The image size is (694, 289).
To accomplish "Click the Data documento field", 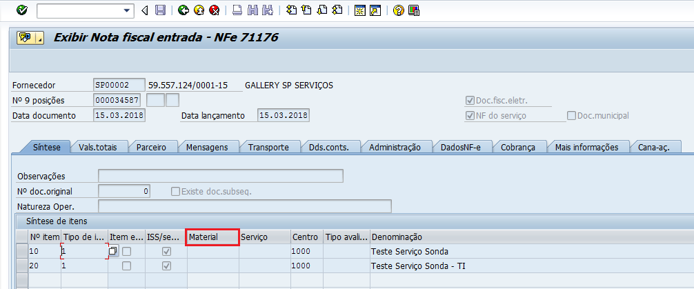I will tap(119, 115).
